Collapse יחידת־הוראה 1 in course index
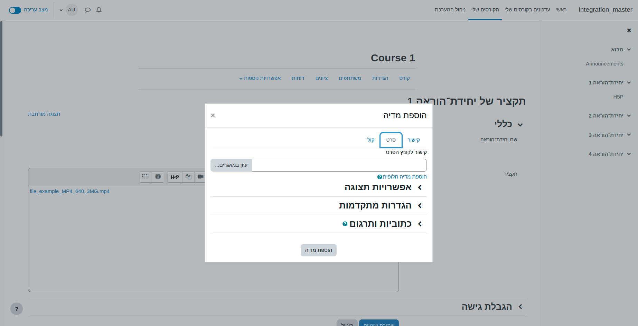Screen dimensions: 638x326 pos(629,83)
